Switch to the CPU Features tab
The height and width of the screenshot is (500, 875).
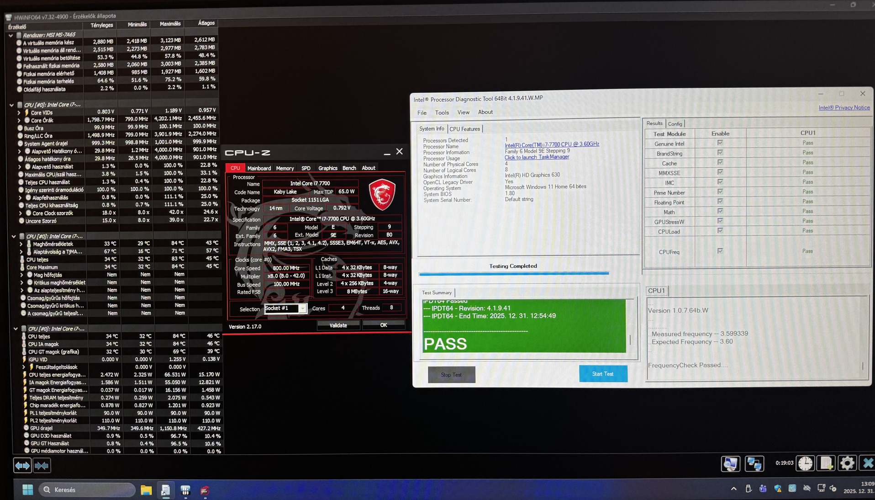pyautogui.click(x=465, y=129)
